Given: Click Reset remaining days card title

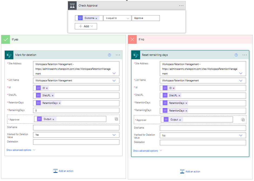Looking at the screenshot, I should click(155, 55).
